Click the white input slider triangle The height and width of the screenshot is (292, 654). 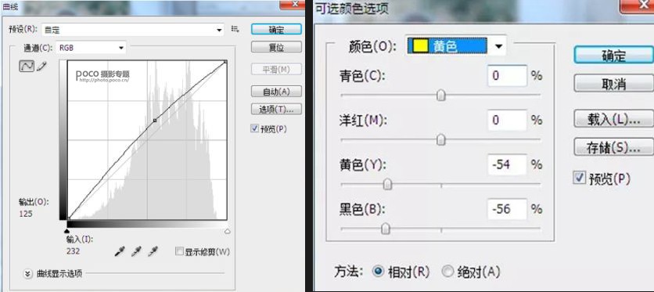coord(228,231)
